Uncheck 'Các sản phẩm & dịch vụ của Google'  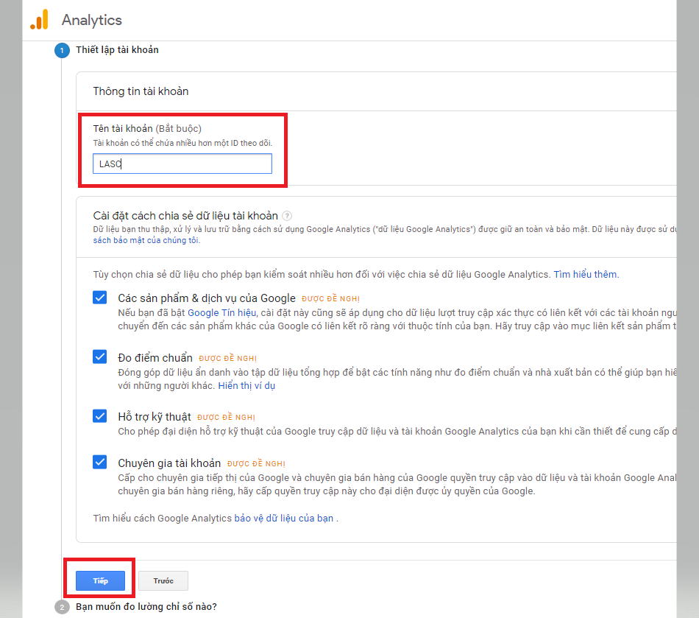click(x=99, y=298)
